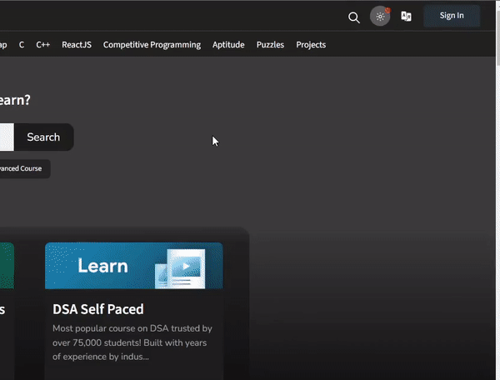This screenshot has height=380, width=500.
Task: Click the DSA course description text
Action: (x=132, y=342)
